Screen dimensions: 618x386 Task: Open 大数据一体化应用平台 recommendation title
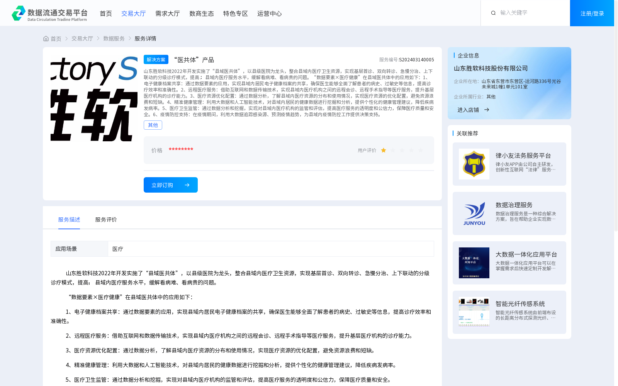[526, 254]
